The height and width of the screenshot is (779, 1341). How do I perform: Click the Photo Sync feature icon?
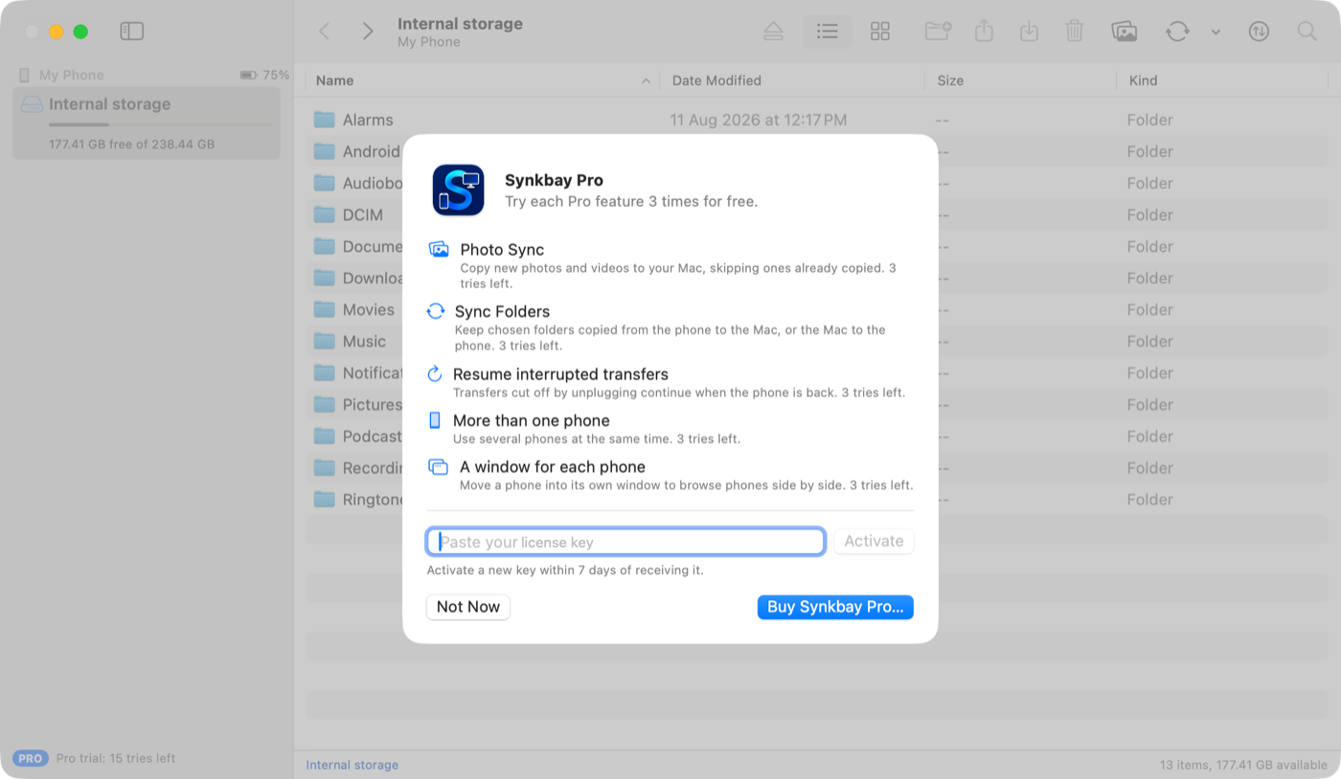coord(439,250)
